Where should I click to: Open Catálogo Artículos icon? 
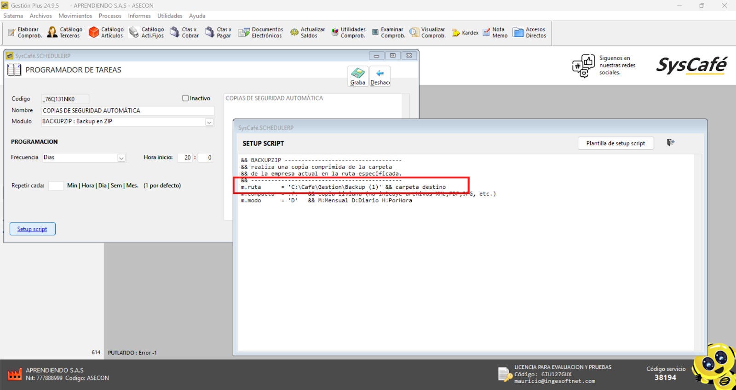(94, 33)
